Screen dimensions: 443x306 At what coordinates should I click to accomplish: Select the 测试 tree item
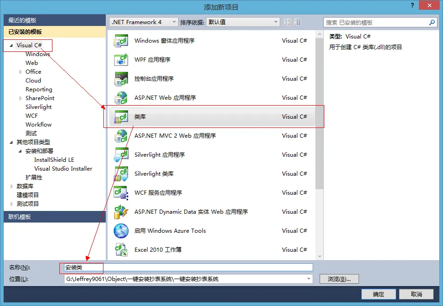tap(31, 133)
